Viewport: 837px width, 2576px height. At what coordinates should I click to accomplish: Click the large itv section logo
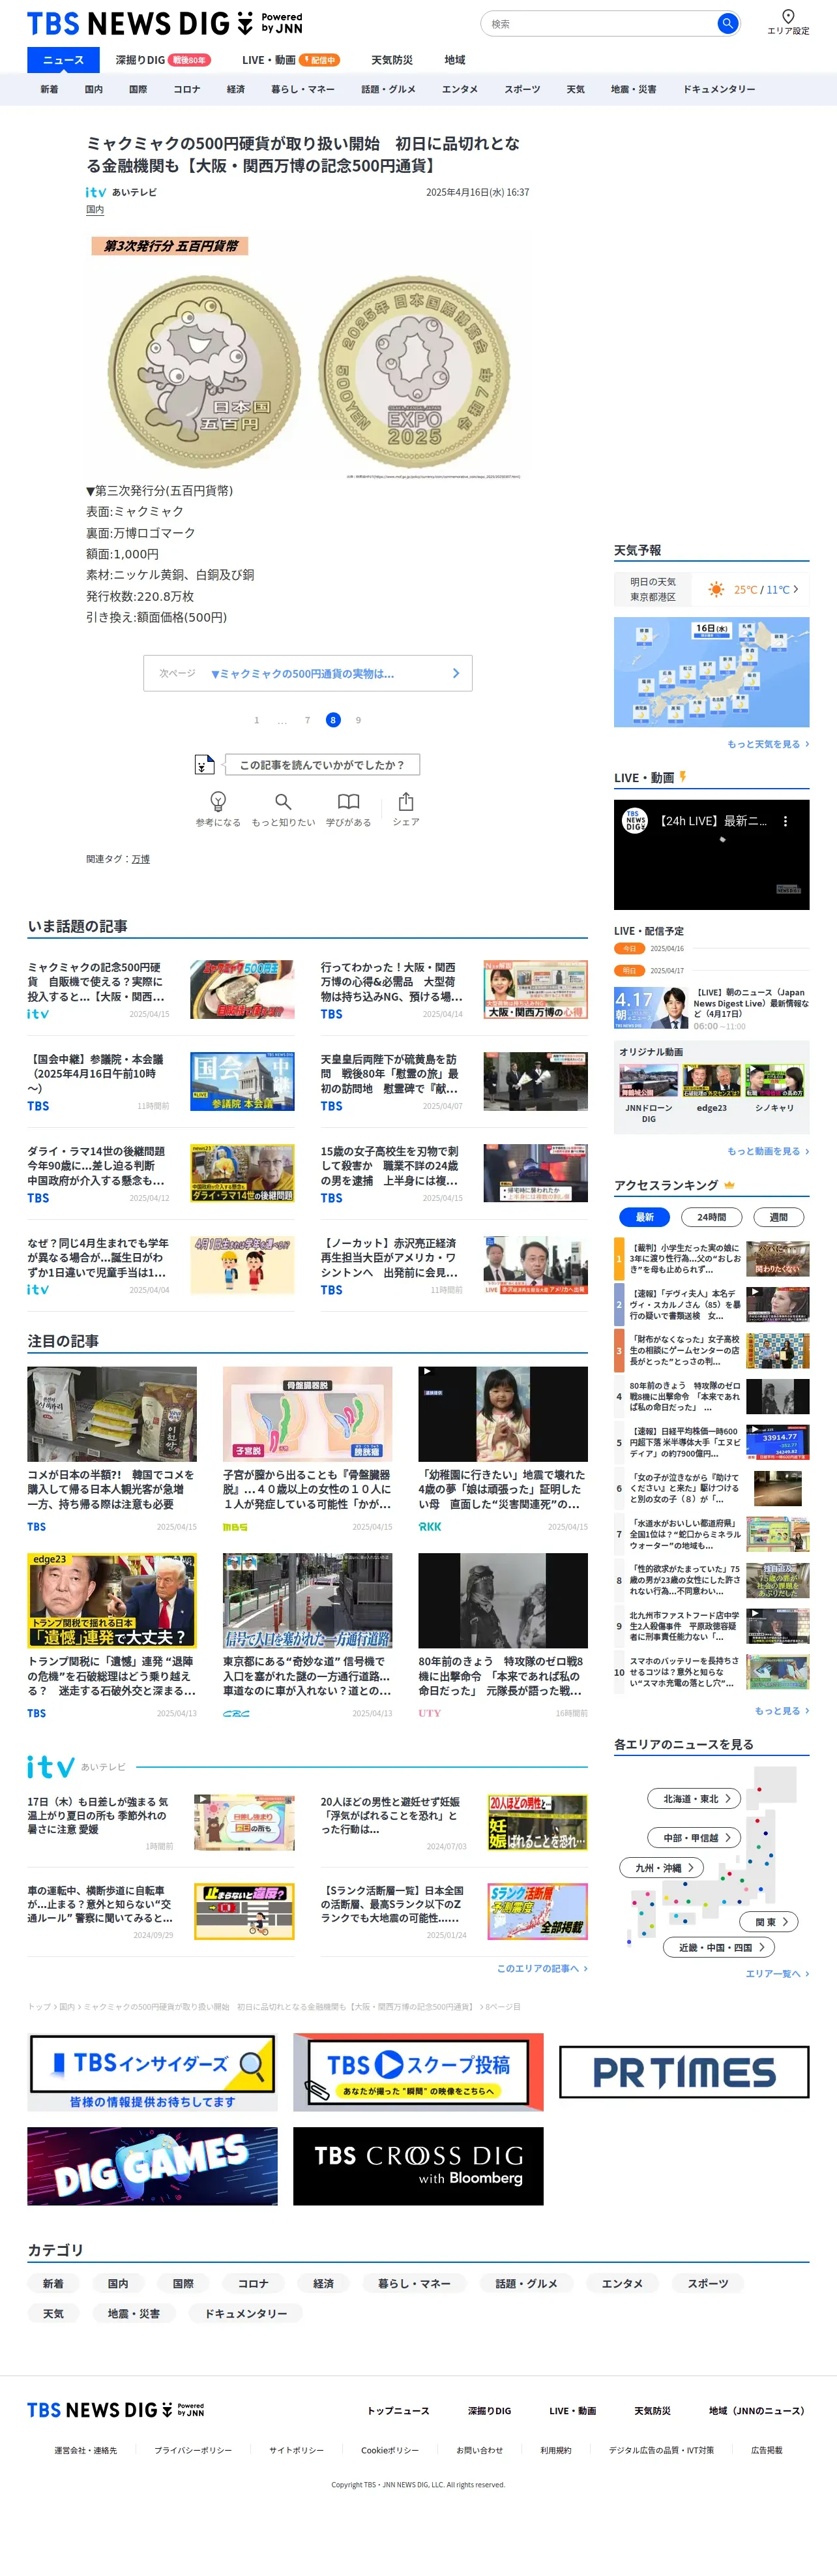pyautogui.click(x=51, y=1767)
